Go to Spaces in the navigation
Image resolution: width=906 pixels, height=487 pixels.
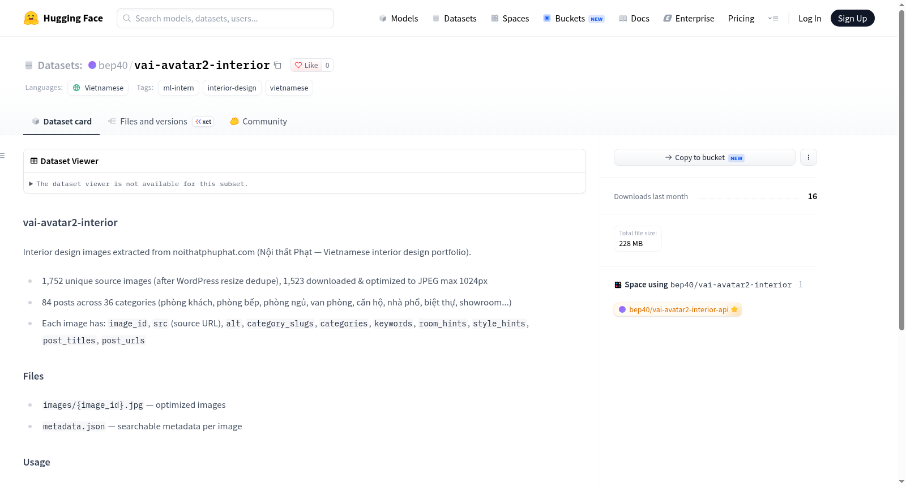[x=510, y=18]
